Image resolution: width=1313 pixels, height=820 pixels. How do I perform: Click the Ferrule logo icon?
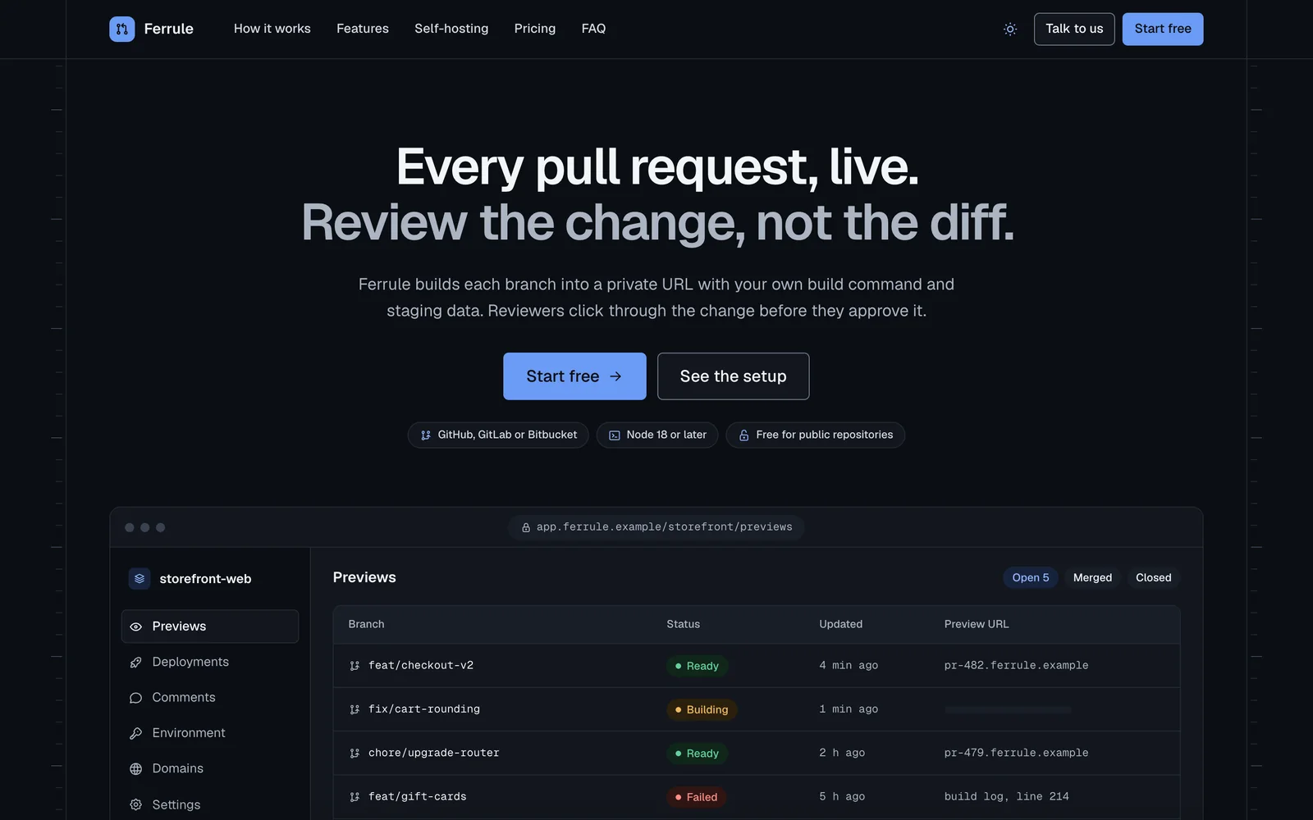coord(122,29)
